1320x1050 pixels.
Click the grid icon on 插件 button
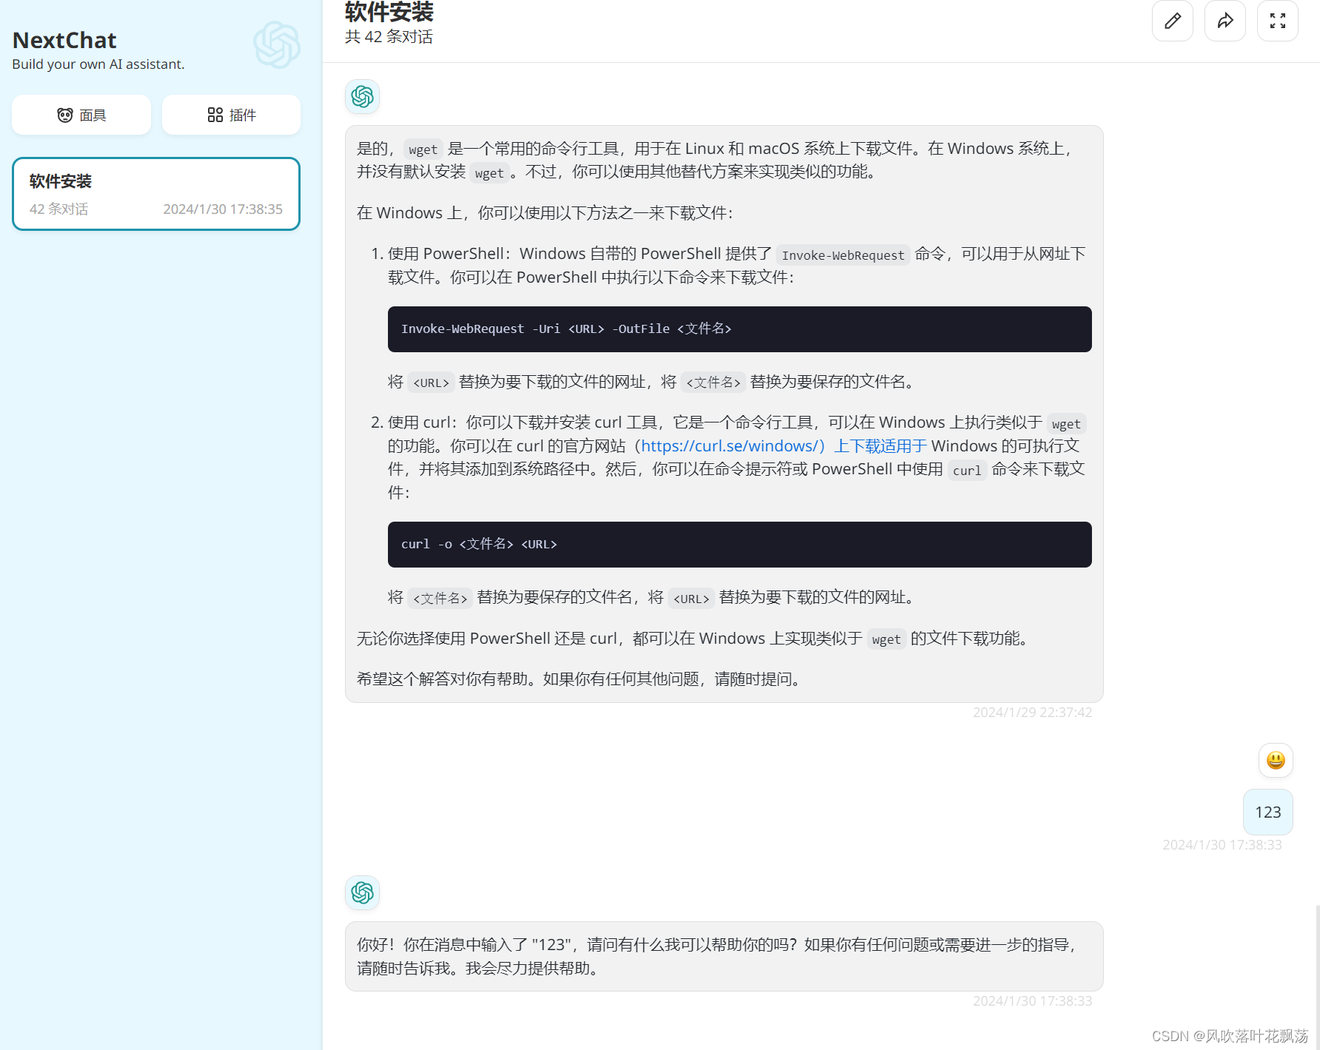click(215, 115)
